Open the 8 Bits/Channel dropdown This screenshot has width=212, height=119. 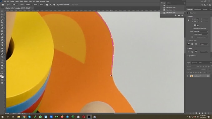[201, 34]
